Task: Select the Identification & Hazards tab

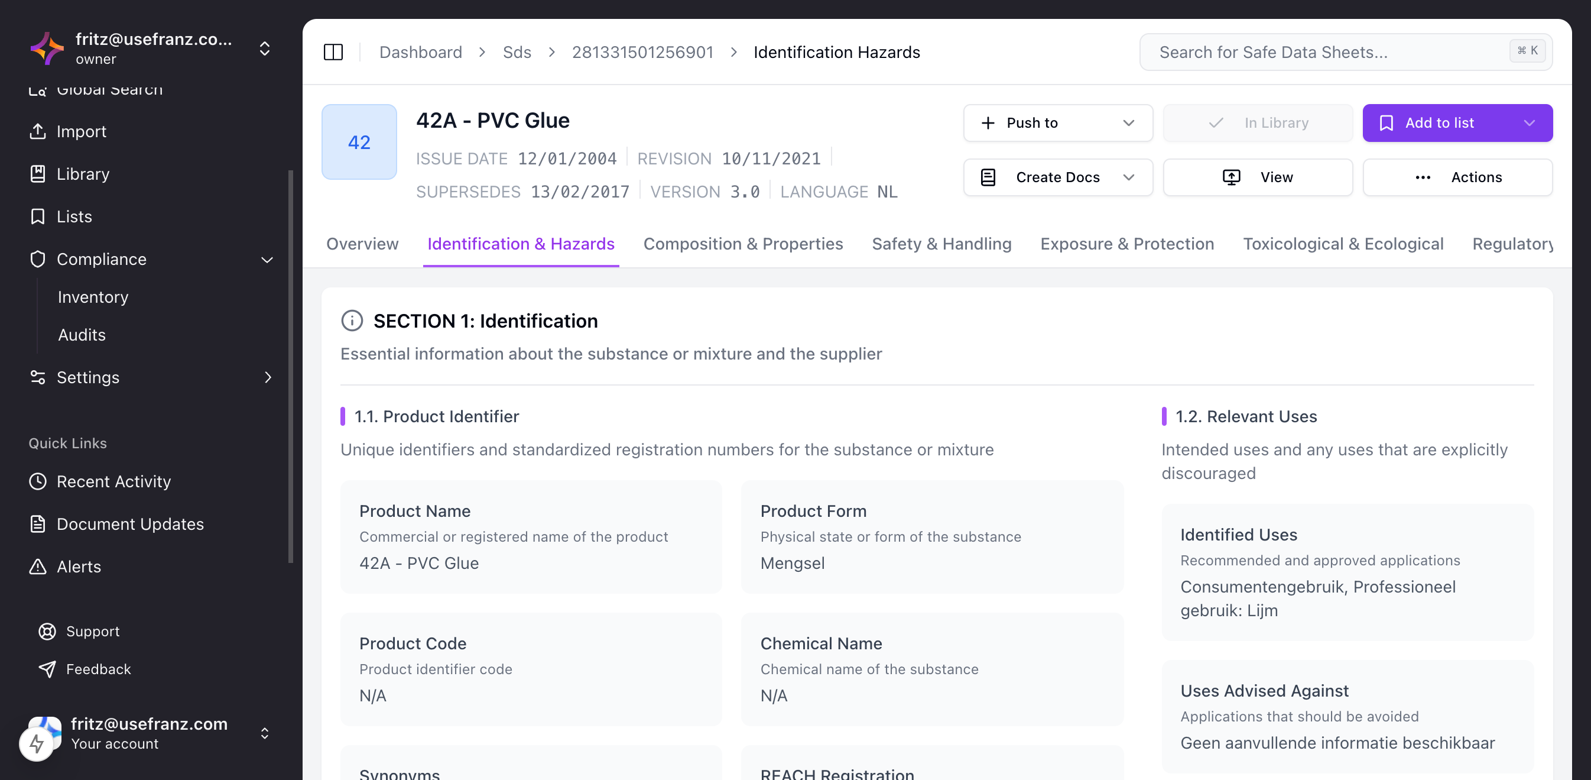Action: click(x=521, y=244)
